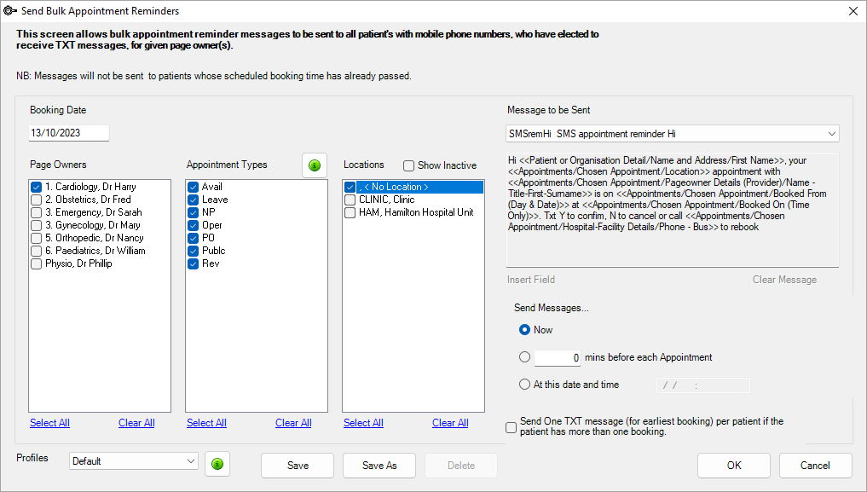Check the 3. Emergency, Dr Sarah page owner

[x=37, y=212]
